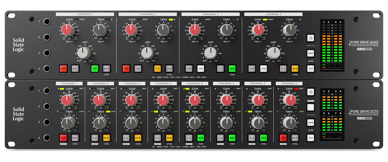The image size is (388, 162).
Task: Toggle the Quad Channel 2 +48V button
Action: (x=126, y=69)
